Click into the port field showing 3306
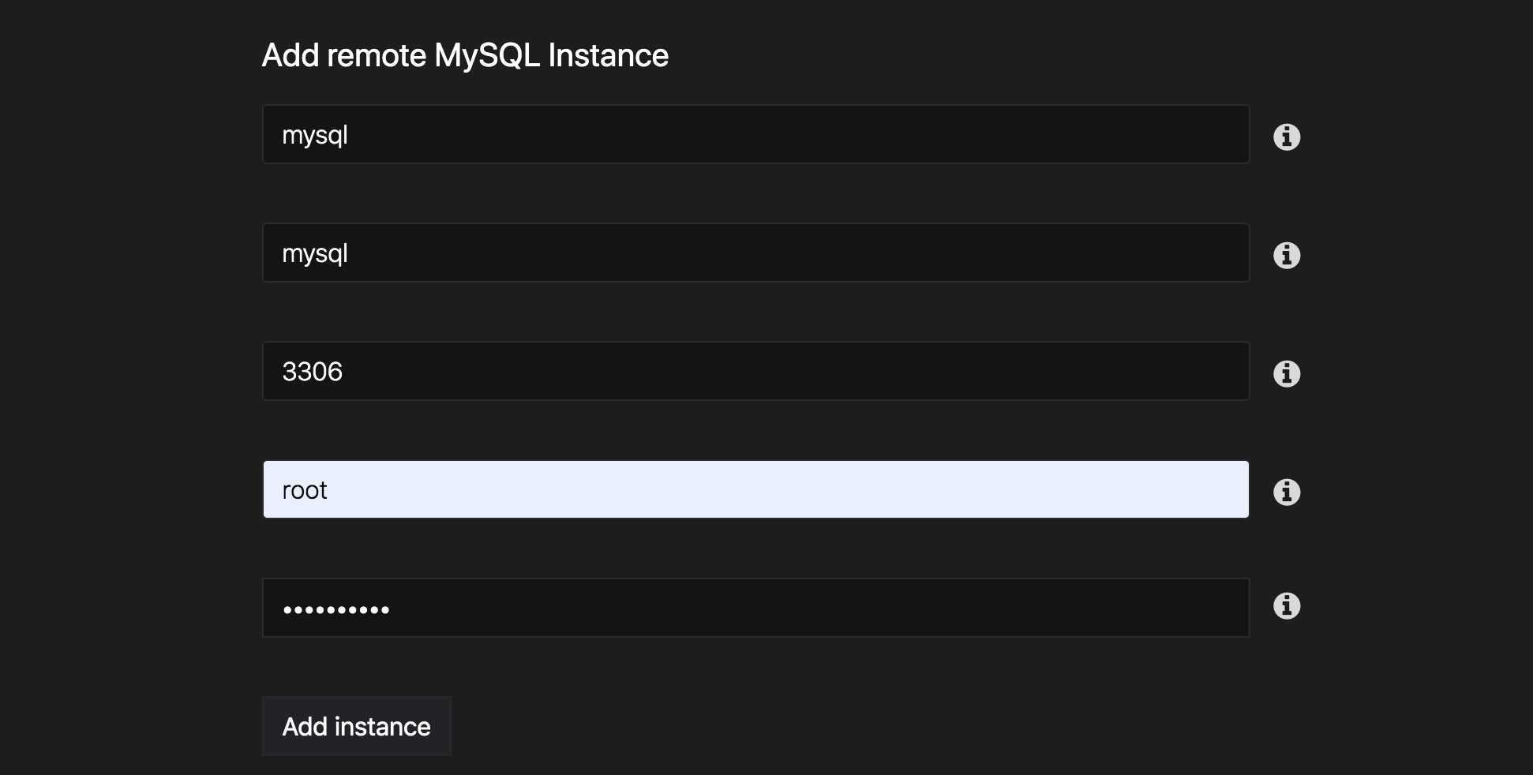This screenshot has height=775, width=1533. tap(755, 371)
